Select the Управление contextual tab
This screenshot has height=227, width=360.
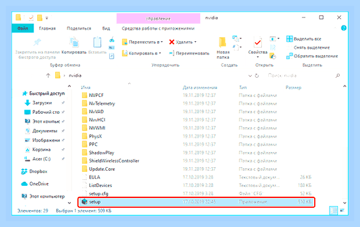click(158, 19)
